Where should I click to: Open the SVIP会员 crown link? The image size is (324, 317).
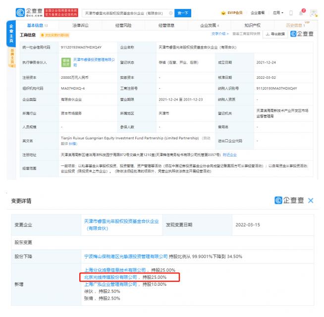(232, 13)
